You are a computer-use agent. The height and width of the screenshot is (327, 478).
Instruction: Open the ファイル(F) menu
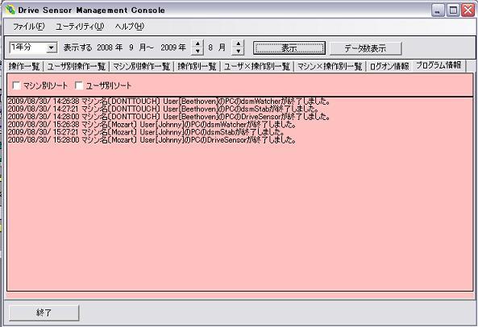coord(29,27)
